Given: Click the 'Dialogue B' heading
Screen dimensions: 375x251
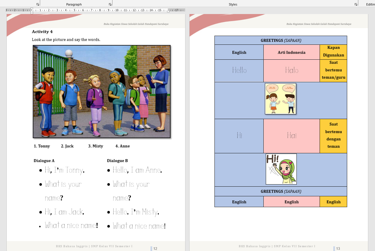Looking at the screenshot, I should 117,161.
